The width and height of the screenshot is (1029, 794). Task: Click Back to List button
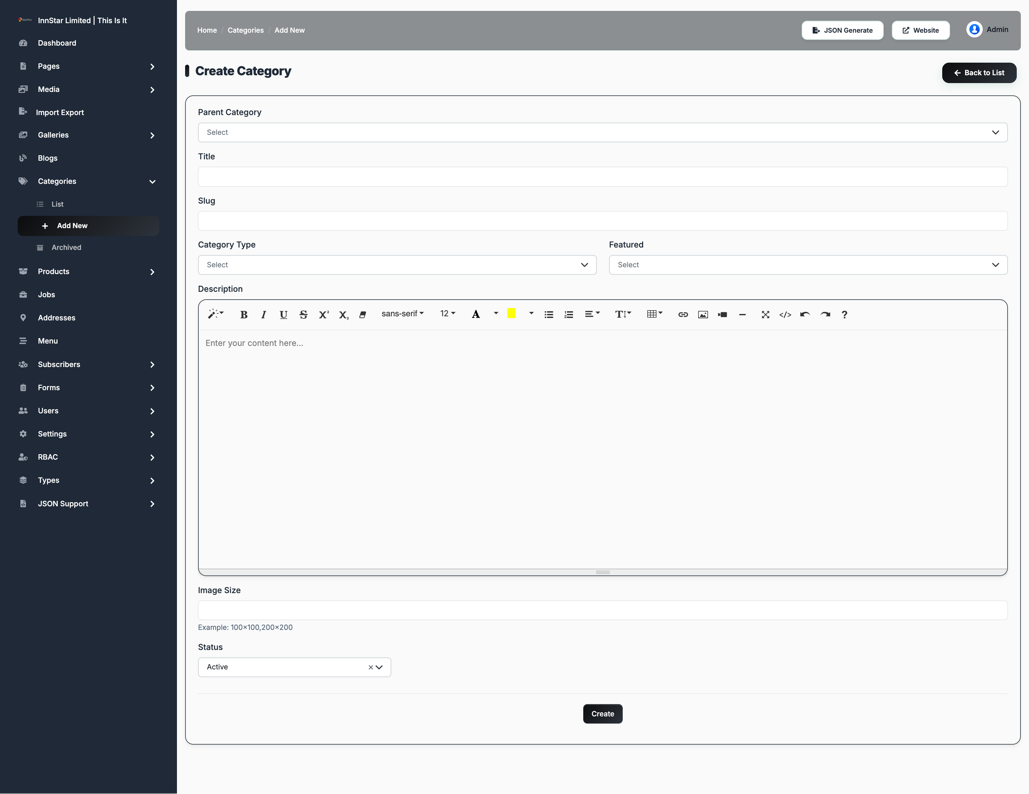[x=979, y=73]
